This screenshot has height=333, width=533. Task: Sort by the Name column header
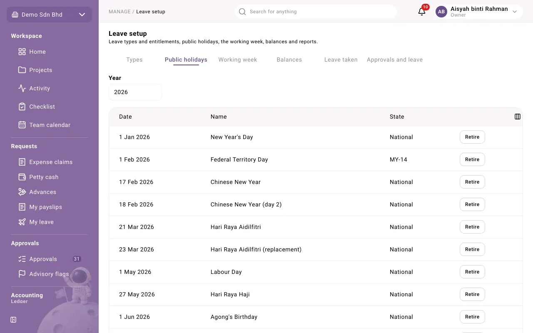219,117
